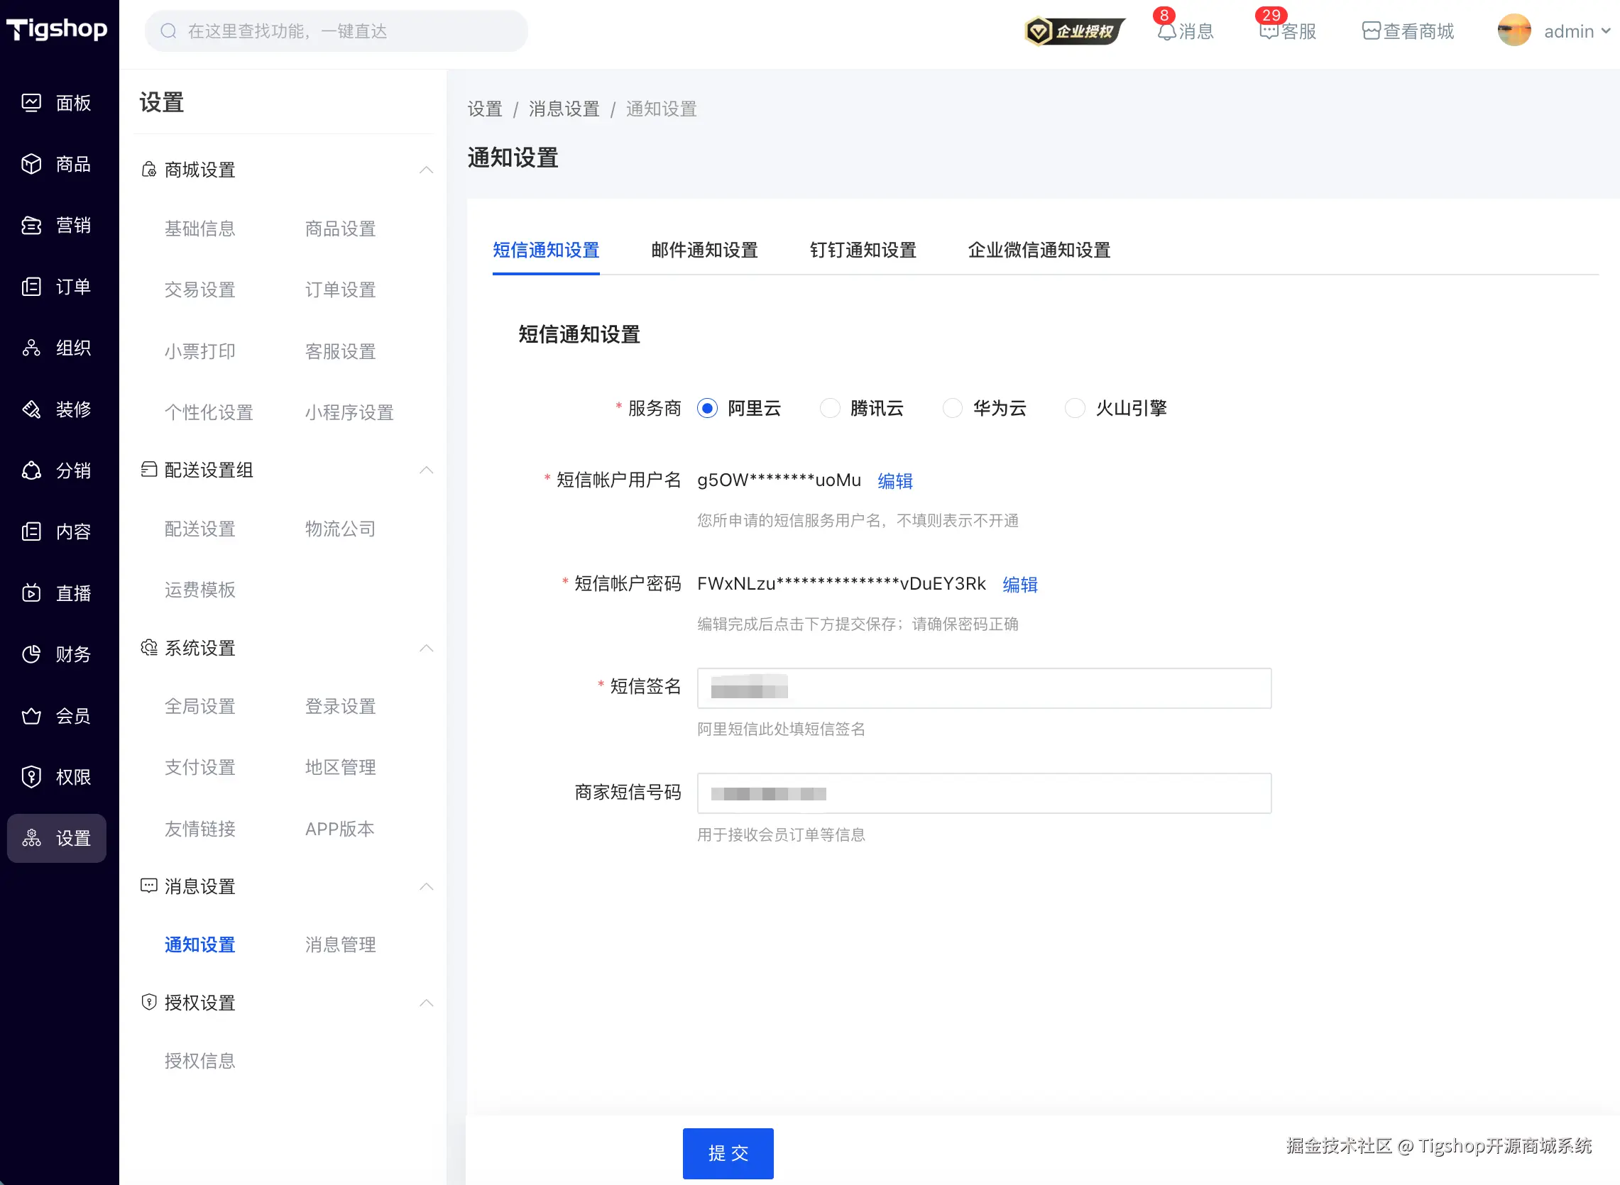Open 消息管理 in settings menu

point(340,944)
